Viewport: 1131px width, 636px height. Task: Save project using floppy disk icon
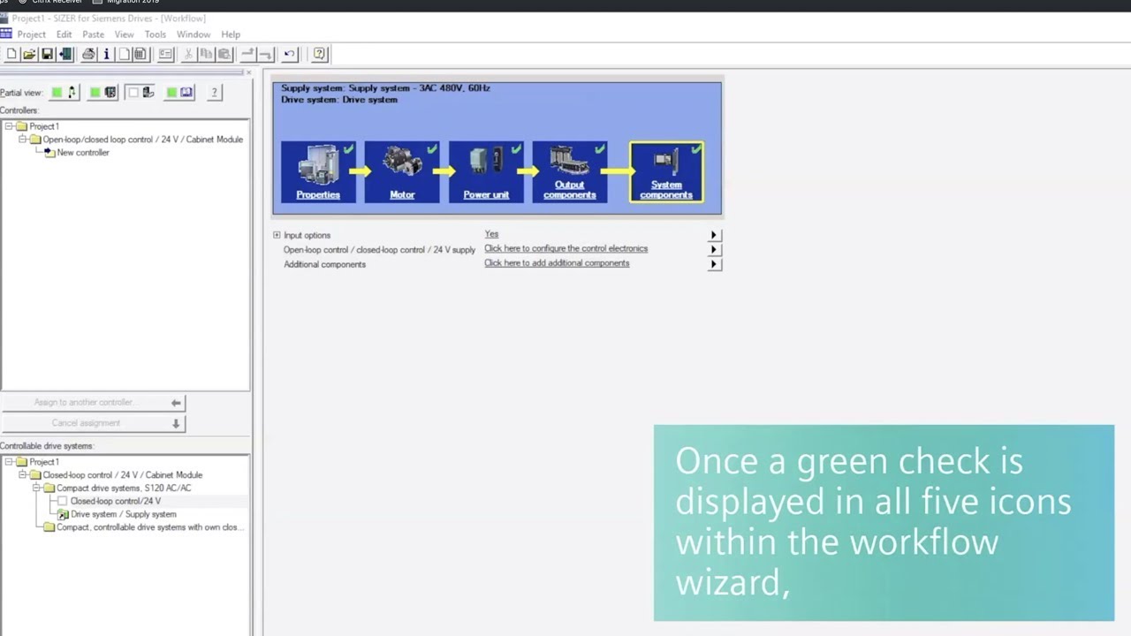pos(48,54)
